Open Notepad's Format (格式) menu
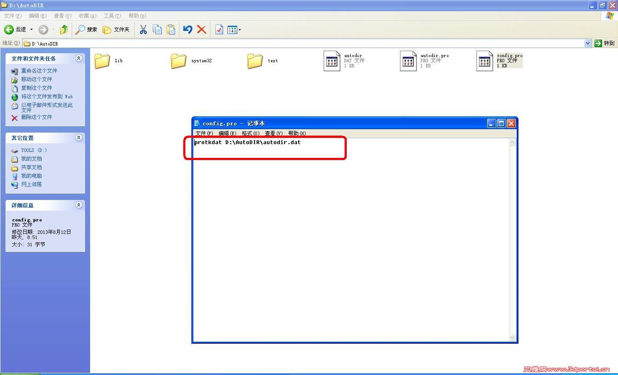Viewport: 618px width, 375px height. [251, 133]
